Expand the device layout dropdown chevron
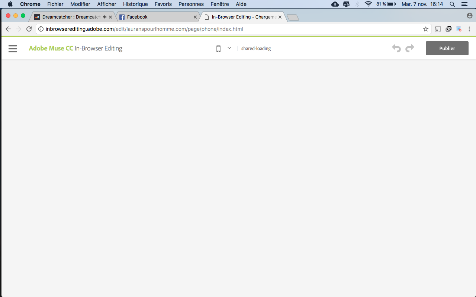 [x=229, y=48]
